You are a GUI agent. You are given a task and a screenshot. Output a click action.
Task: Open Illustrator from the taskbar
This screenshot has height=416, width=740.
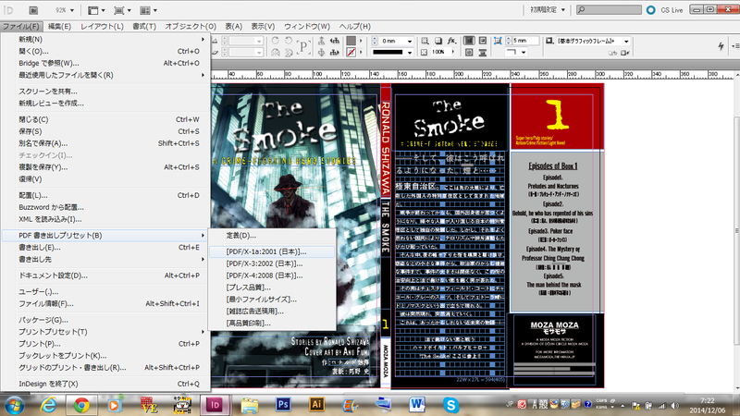pyautogui.click(x=316, y=405)
